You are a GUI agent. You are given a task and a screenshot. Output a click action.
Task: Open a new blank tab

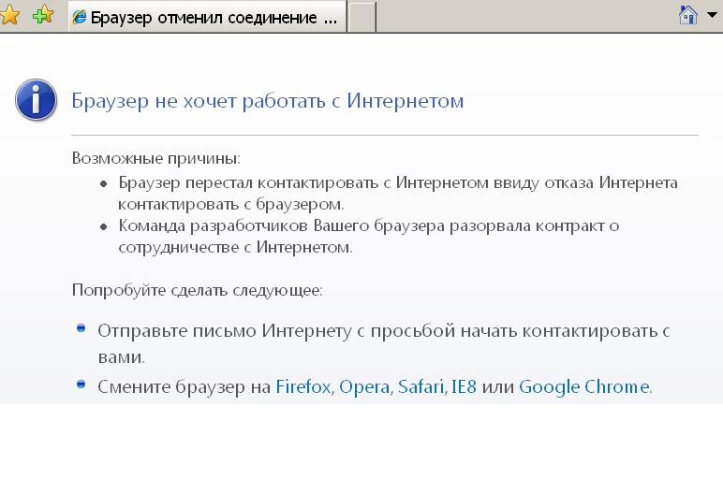pyautogui.click(x=362, y=17)
